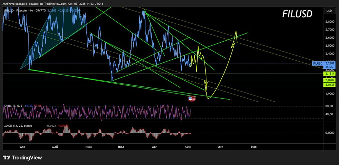
Task: Click the Окт label on time axis
Action: point(220,147)
